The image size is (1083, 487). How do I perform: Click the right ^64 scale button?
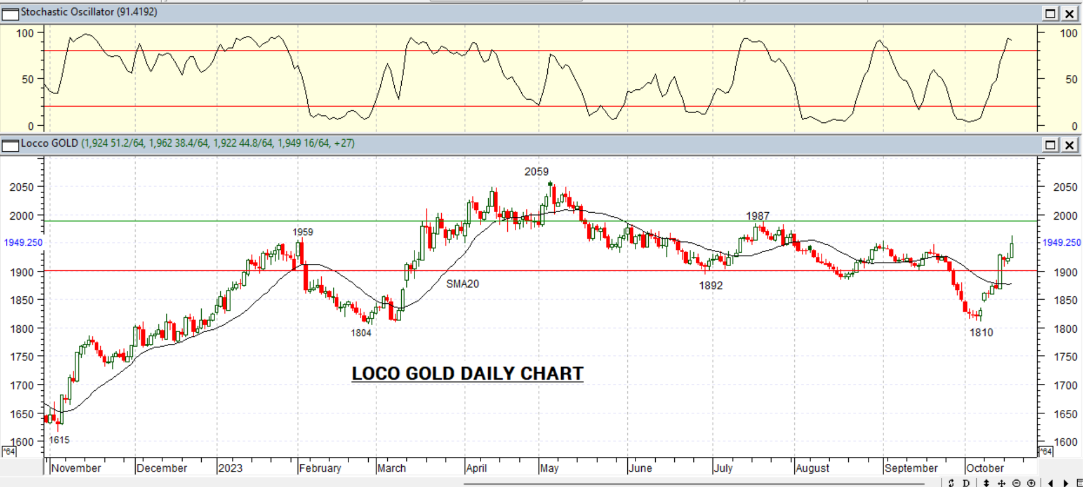[x=1045, y=451]
